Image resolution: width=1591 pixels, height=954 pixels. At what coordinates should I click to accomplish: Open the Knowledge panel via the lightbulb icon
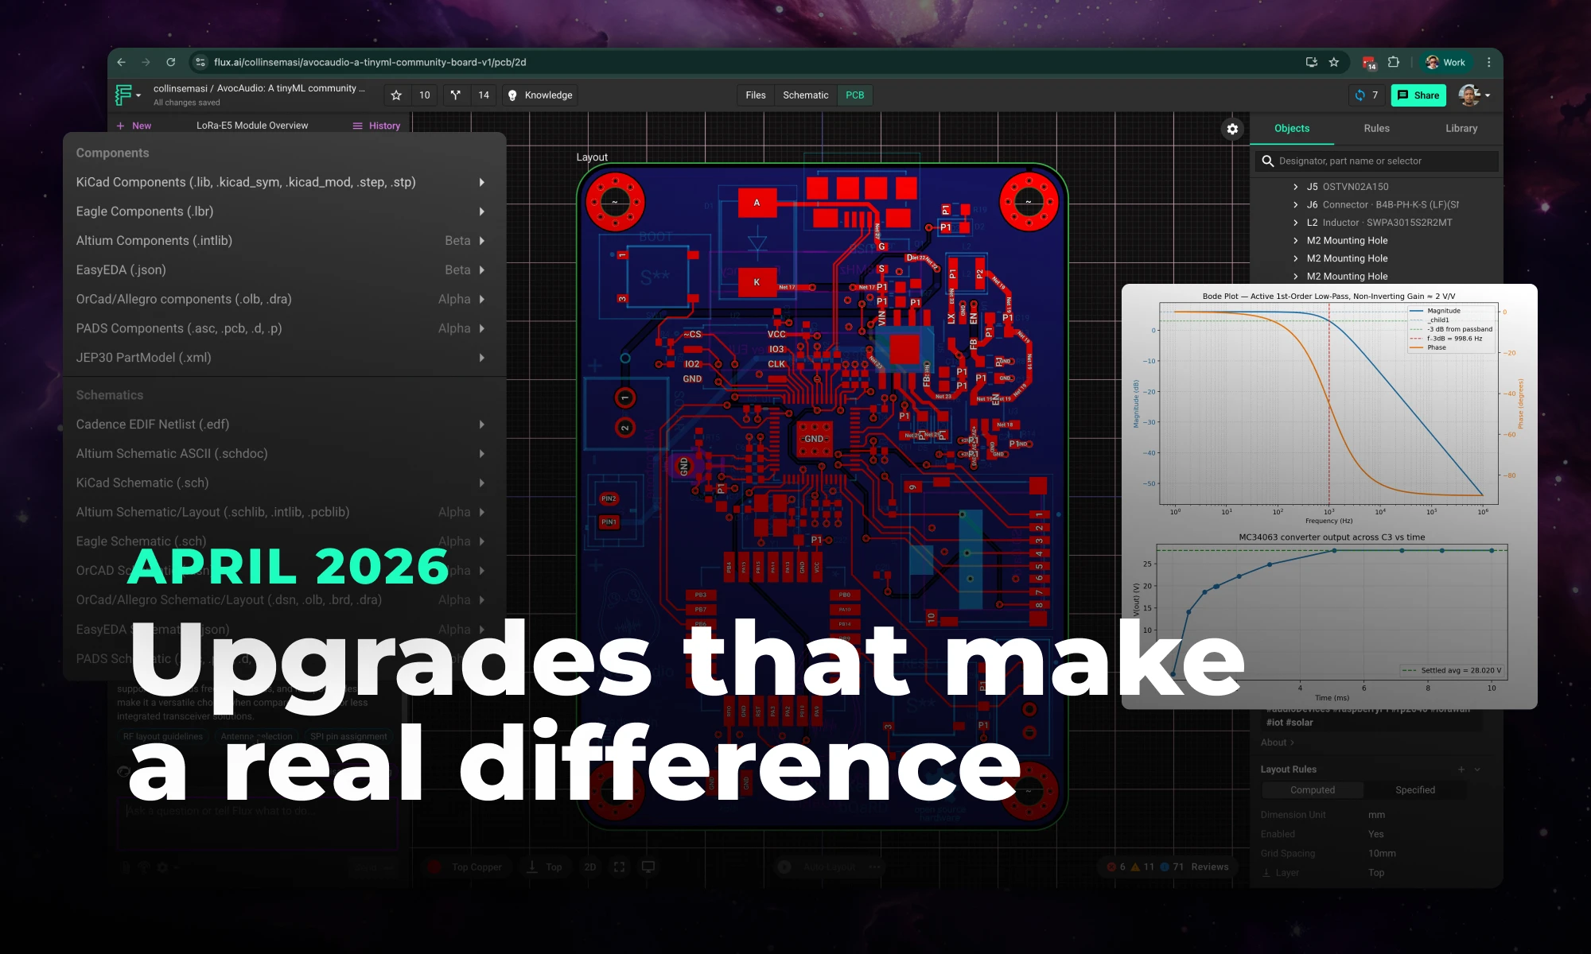(513, 95)
